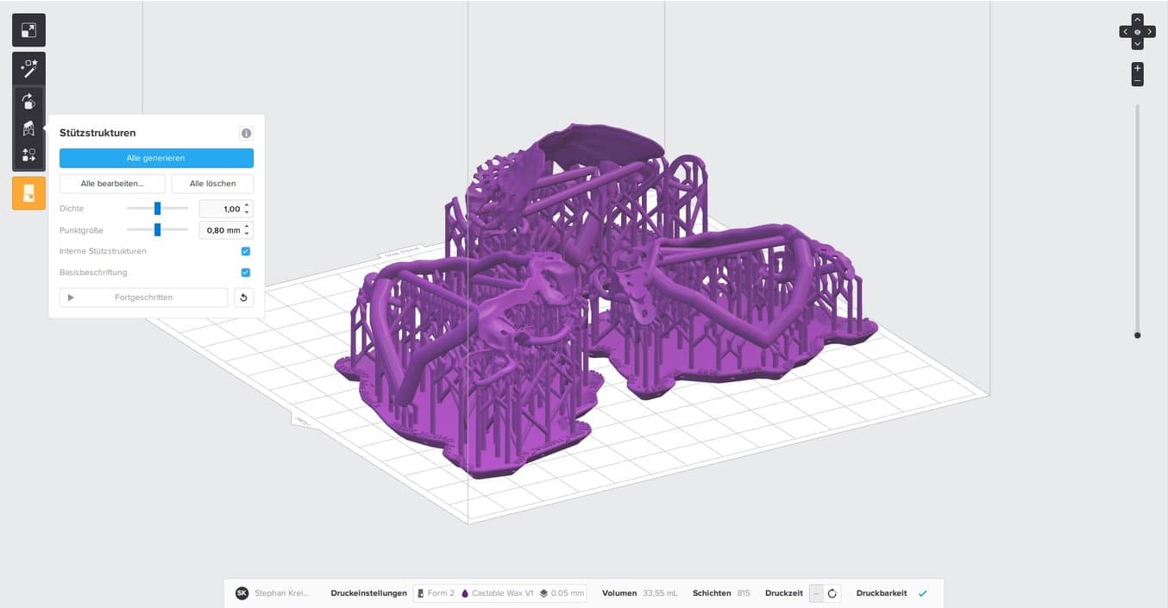Click inside the Punktgröße value field
Screen dimensions: 1168x608
coord(223,229)
